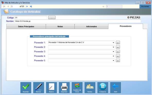This screenshot has height=95, width=152.
Task: Exit with the Salir arrow button
Action: click(116, 88)
